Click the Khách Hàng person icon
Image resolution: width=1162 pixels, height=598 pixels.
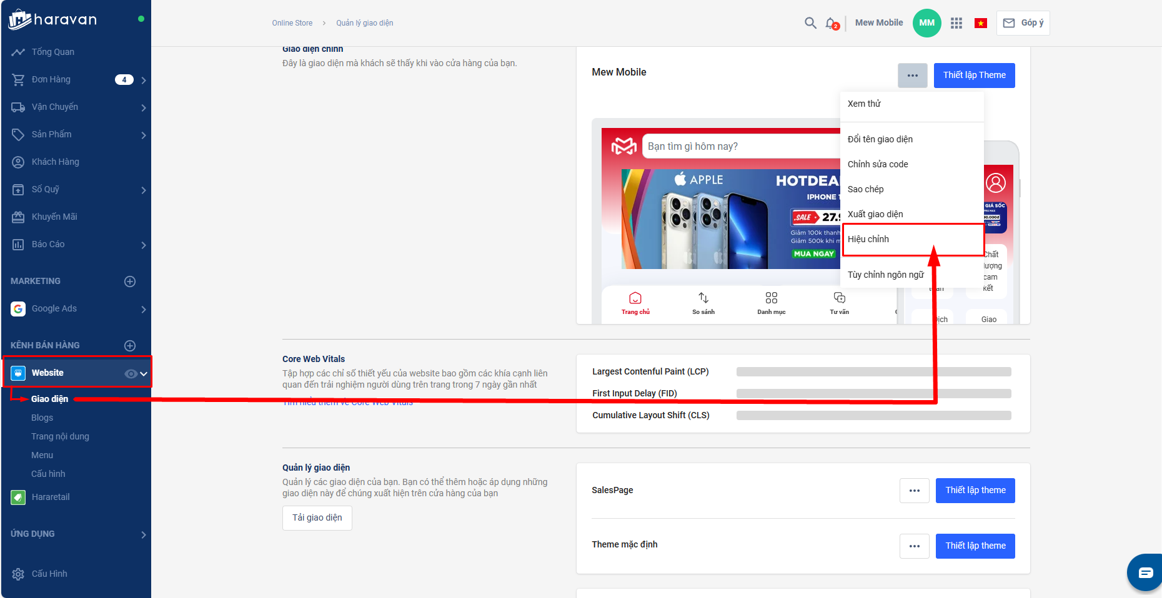[x=18, y=162]
